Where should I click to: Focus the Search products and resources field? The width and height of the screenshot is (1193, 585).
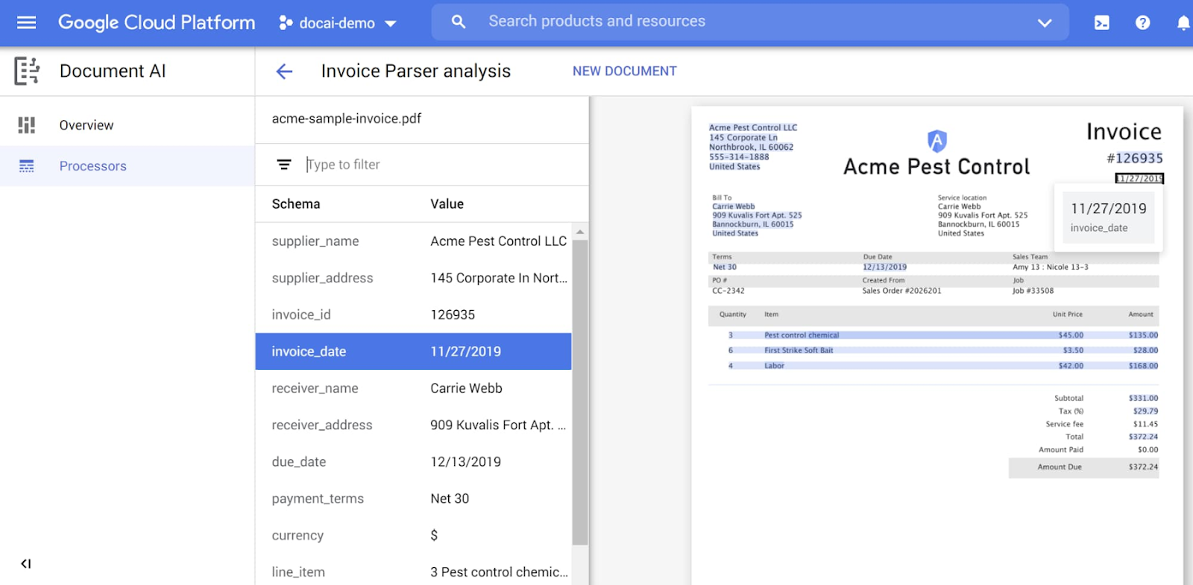click(749, 22)
